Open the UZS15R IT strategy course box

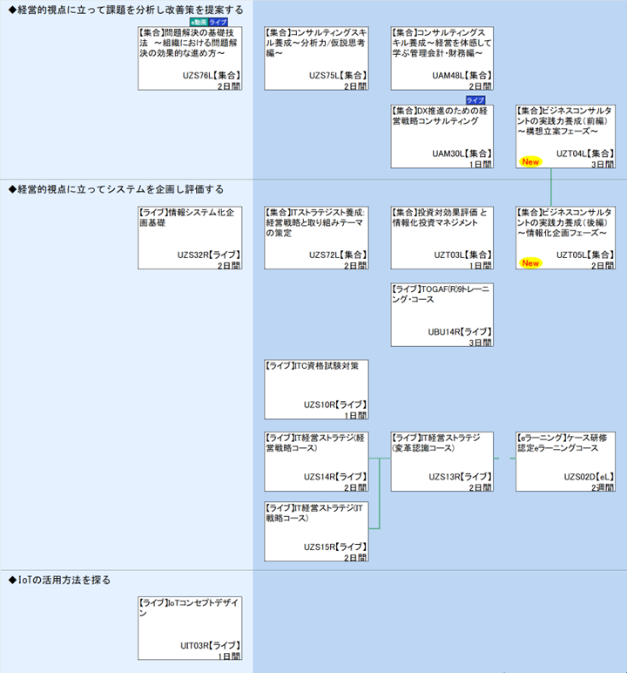316,532
